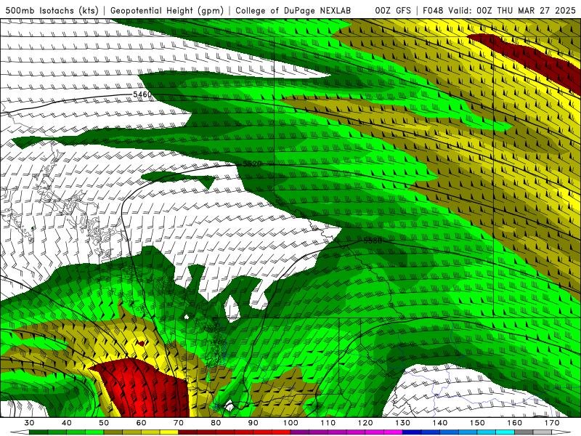This screenshot has width=581, height=436.
Task: Click the 40 knot legend label
Action: pyautogui.click(x=67, y=423)
